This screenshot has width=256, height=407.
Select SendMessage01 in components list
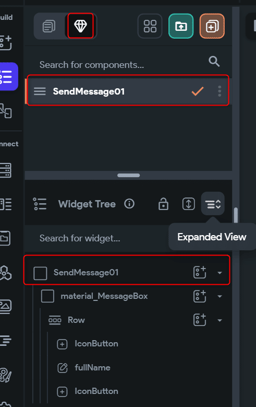tap(128, 90)
